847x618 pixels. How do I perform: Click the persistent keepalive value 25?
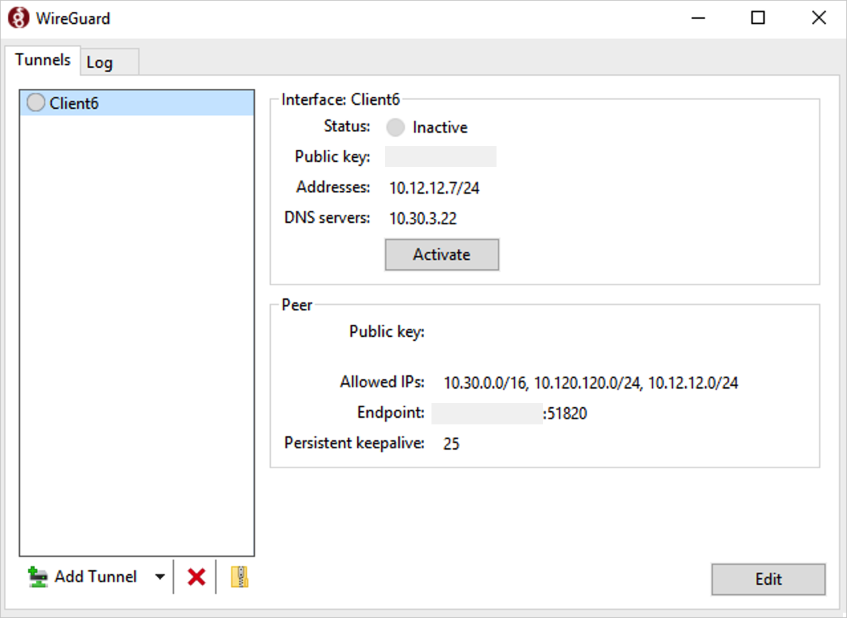point(451,444)
